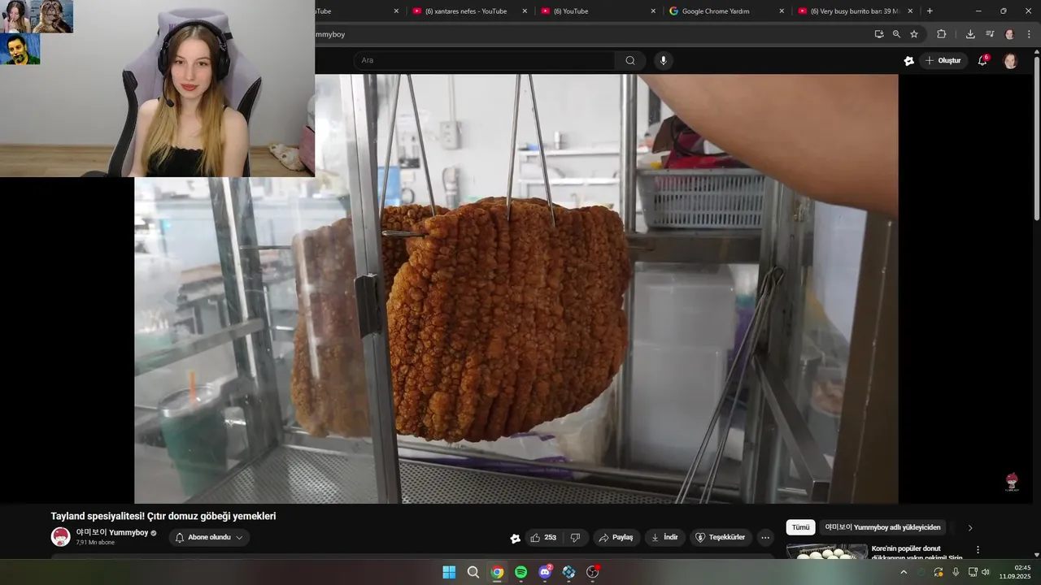Image resolution: width=1041 pixels, height=585 pixels.
Task: Open Windows taskbar search
Action: click(473, 572)
